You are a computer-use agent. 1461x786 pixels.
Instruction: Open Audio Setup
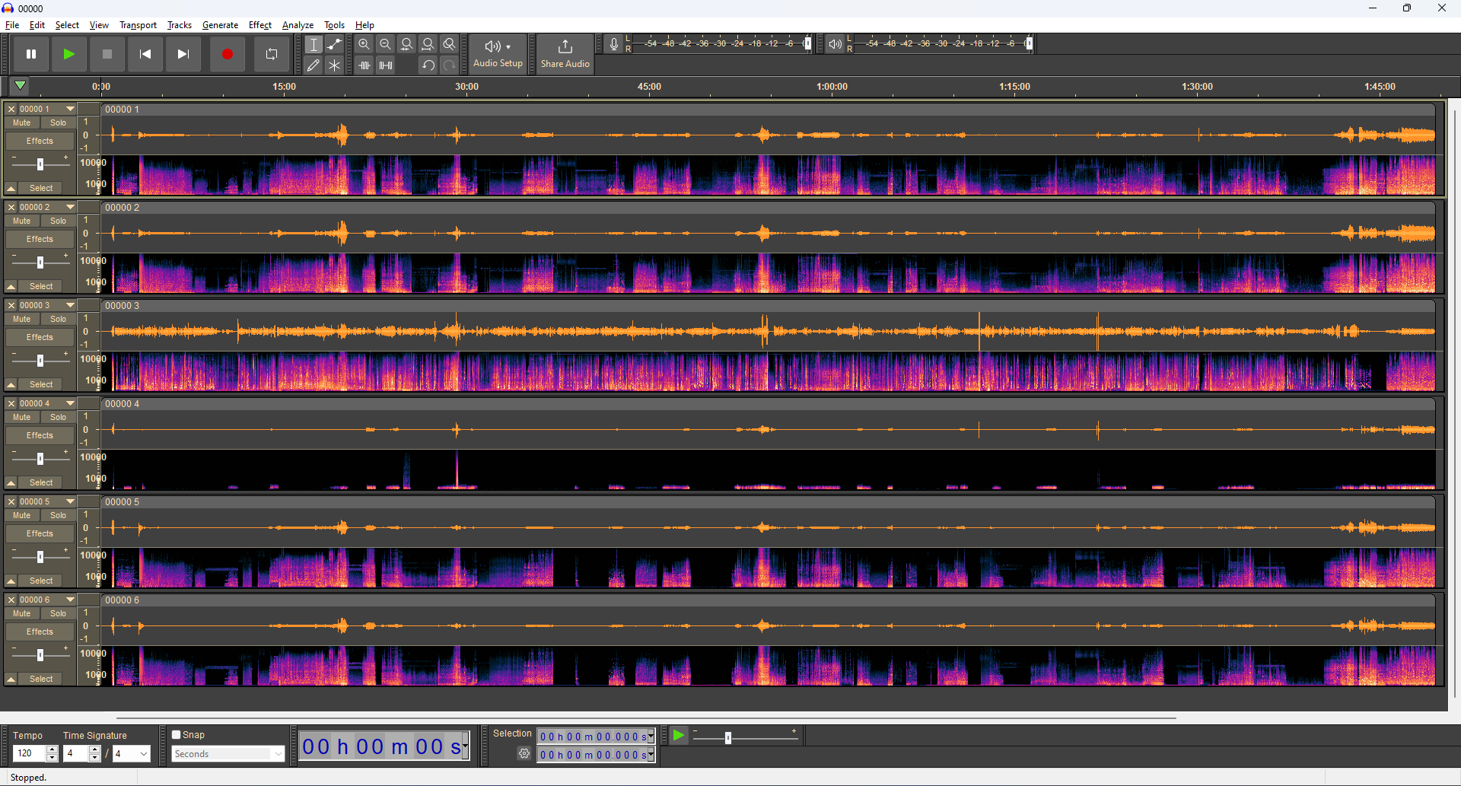coord(498,54)
